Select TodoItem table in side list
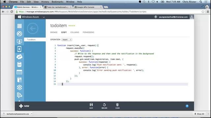 pos(35,40)
